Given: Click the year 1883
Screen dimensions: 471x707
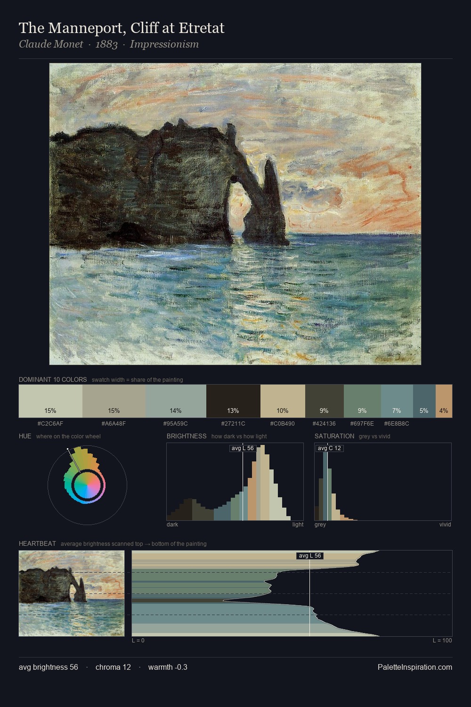Looking at the screenshot, I should (x=106, y=44).
